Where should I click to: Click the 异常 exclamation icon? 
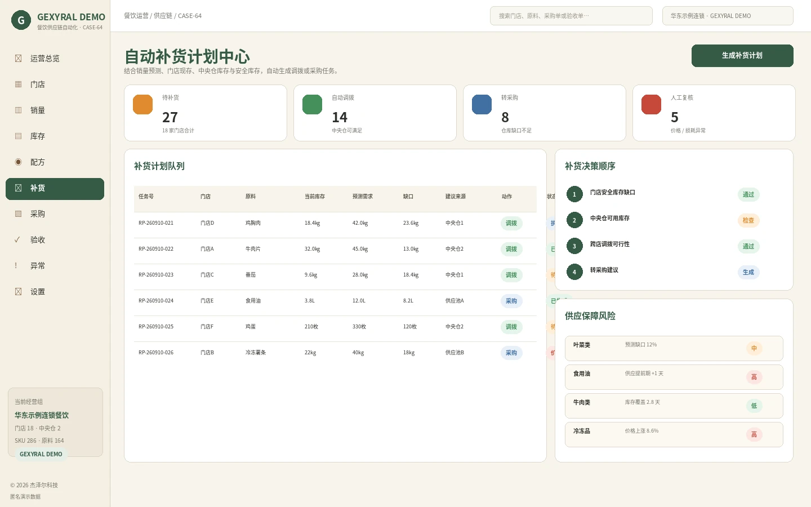pos(16,266)
